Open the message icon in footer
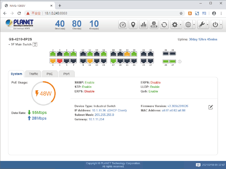 point(198,165)
